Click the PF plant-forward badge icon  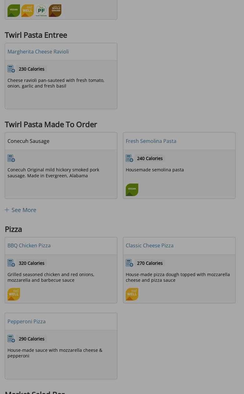click(41, 11)
